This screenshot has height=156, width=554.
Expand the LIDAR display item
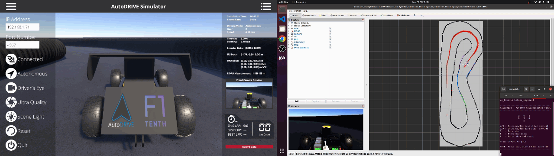tap(289, 31)
